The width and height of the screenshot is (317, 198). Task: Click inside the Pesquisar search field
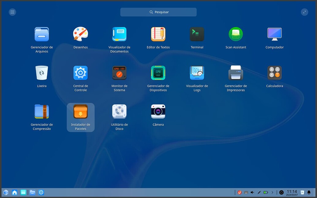[158, 12]
